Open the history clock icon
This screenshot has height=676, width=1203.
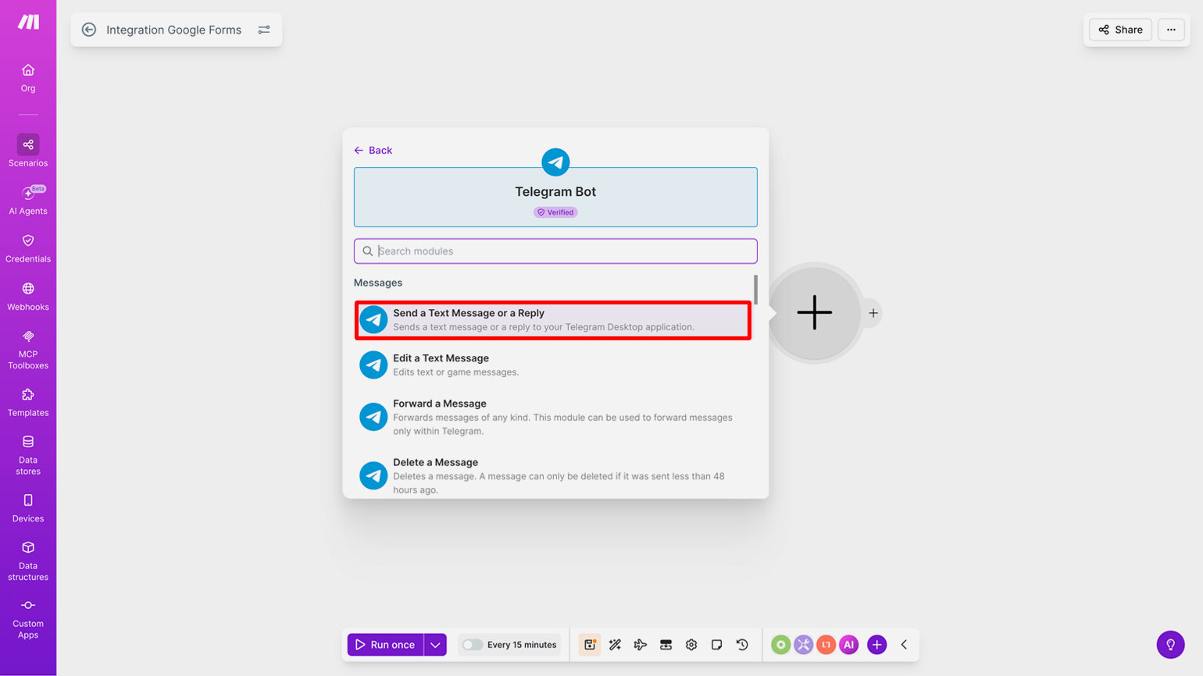click(x=742, y=645)
